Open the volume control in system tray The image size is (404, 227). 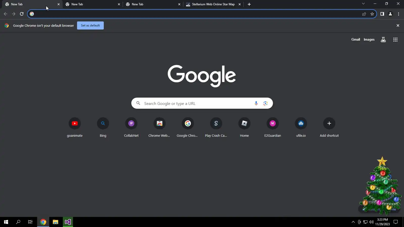pyautogui.click(x=371, y=222)
